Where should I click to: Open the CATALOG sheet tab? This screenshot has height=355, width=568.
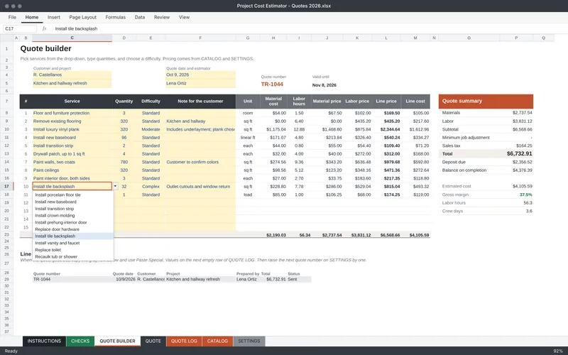point(217,341)
